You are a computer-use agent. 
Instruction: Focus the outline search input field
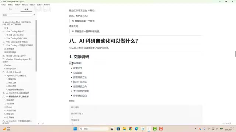(x=17, y=15)
